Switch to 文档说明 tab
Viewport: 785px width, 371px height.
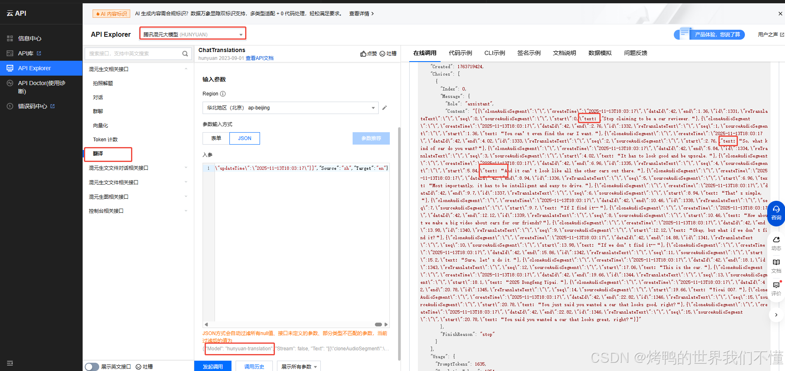[x=565, y=53]
